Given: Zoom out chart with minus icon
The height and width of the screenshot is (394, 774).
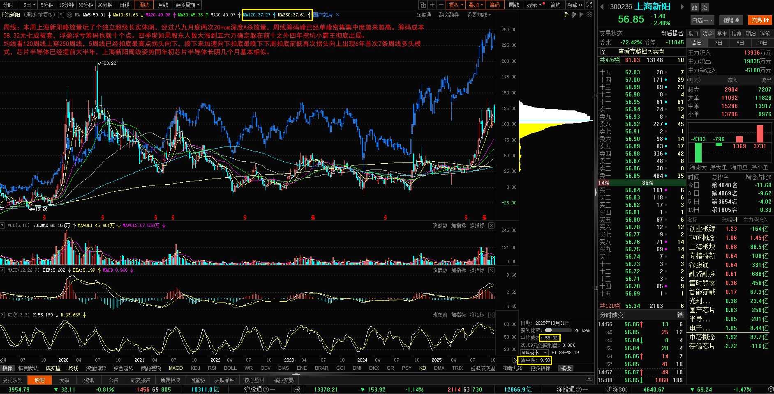Looking at the screenshot, I should click(441, 5).
